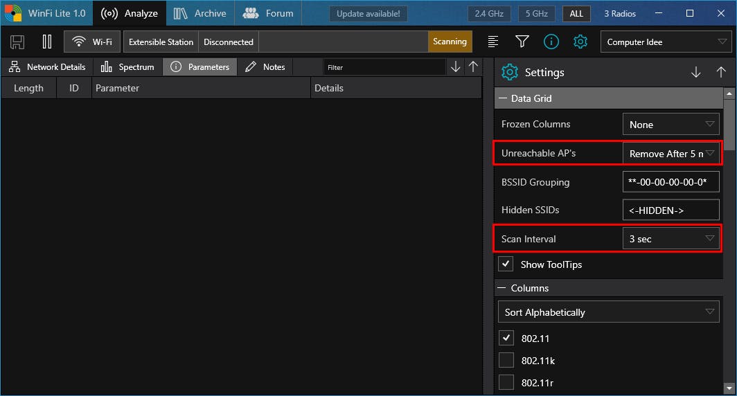Click the 3 Radios label

click(x=620, y=14)
